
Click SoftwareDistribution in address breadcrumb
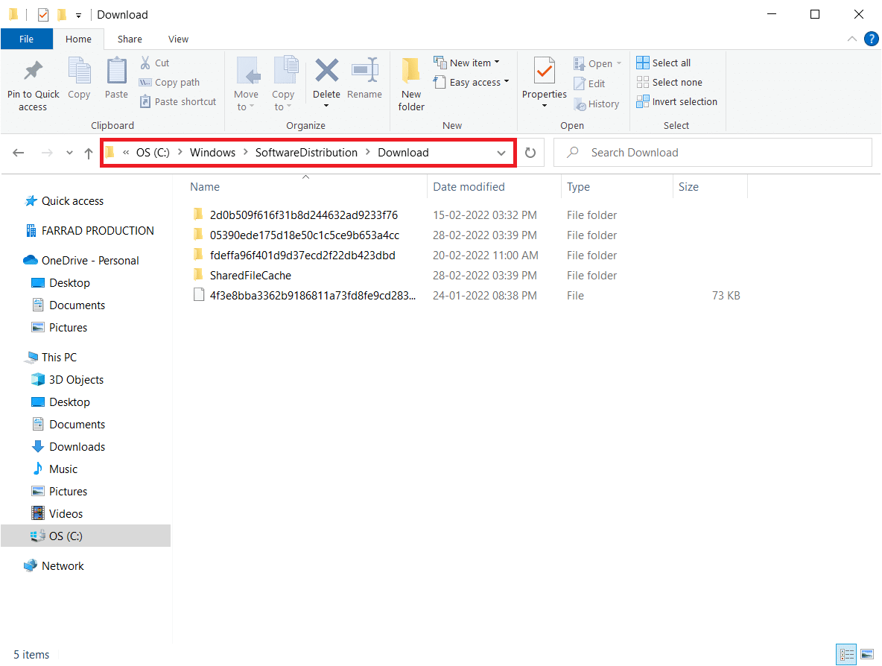[306, 153]
